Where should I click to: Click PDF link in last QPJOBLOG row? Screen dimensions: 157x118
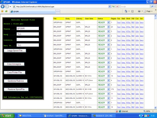[133, 107]
